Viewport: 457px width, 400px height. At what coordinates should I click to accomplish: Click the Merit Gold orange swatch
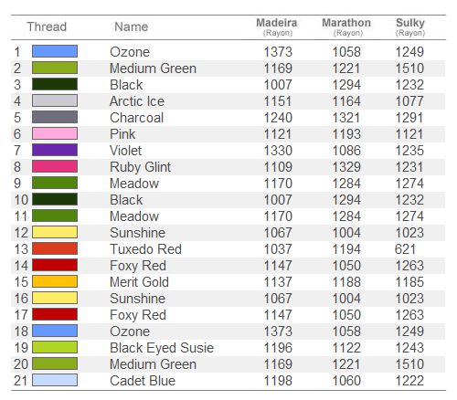click(55, 281)
